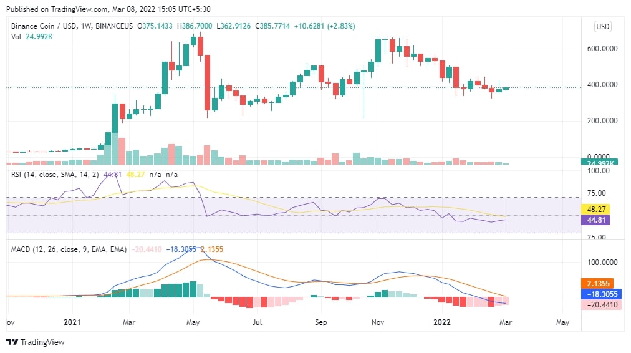Click the purple 44.81 RSI value tag
Image resolution: width=631 pixels, height=353 pixels.
(594, 220)
